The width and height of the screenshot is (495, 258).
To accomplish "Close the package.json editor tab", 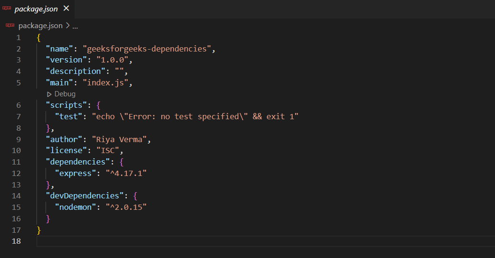I will (66, 8).
